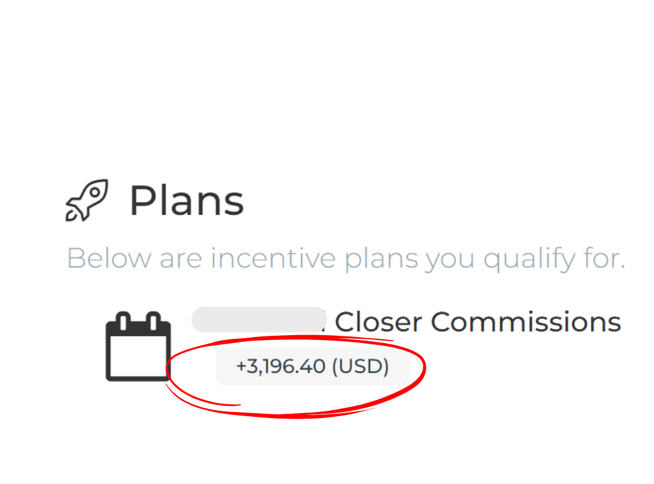Image resolution: width=654 pixels, height=484 pixels.
Task: Click the rocket's round porthole window
Action: pos(94,192)
